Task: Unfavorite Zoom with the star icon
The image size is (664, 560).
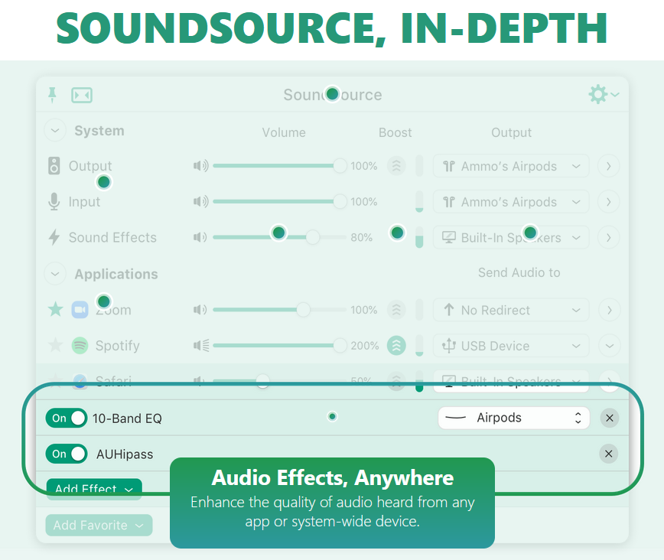Action: (x=56, y=309)
